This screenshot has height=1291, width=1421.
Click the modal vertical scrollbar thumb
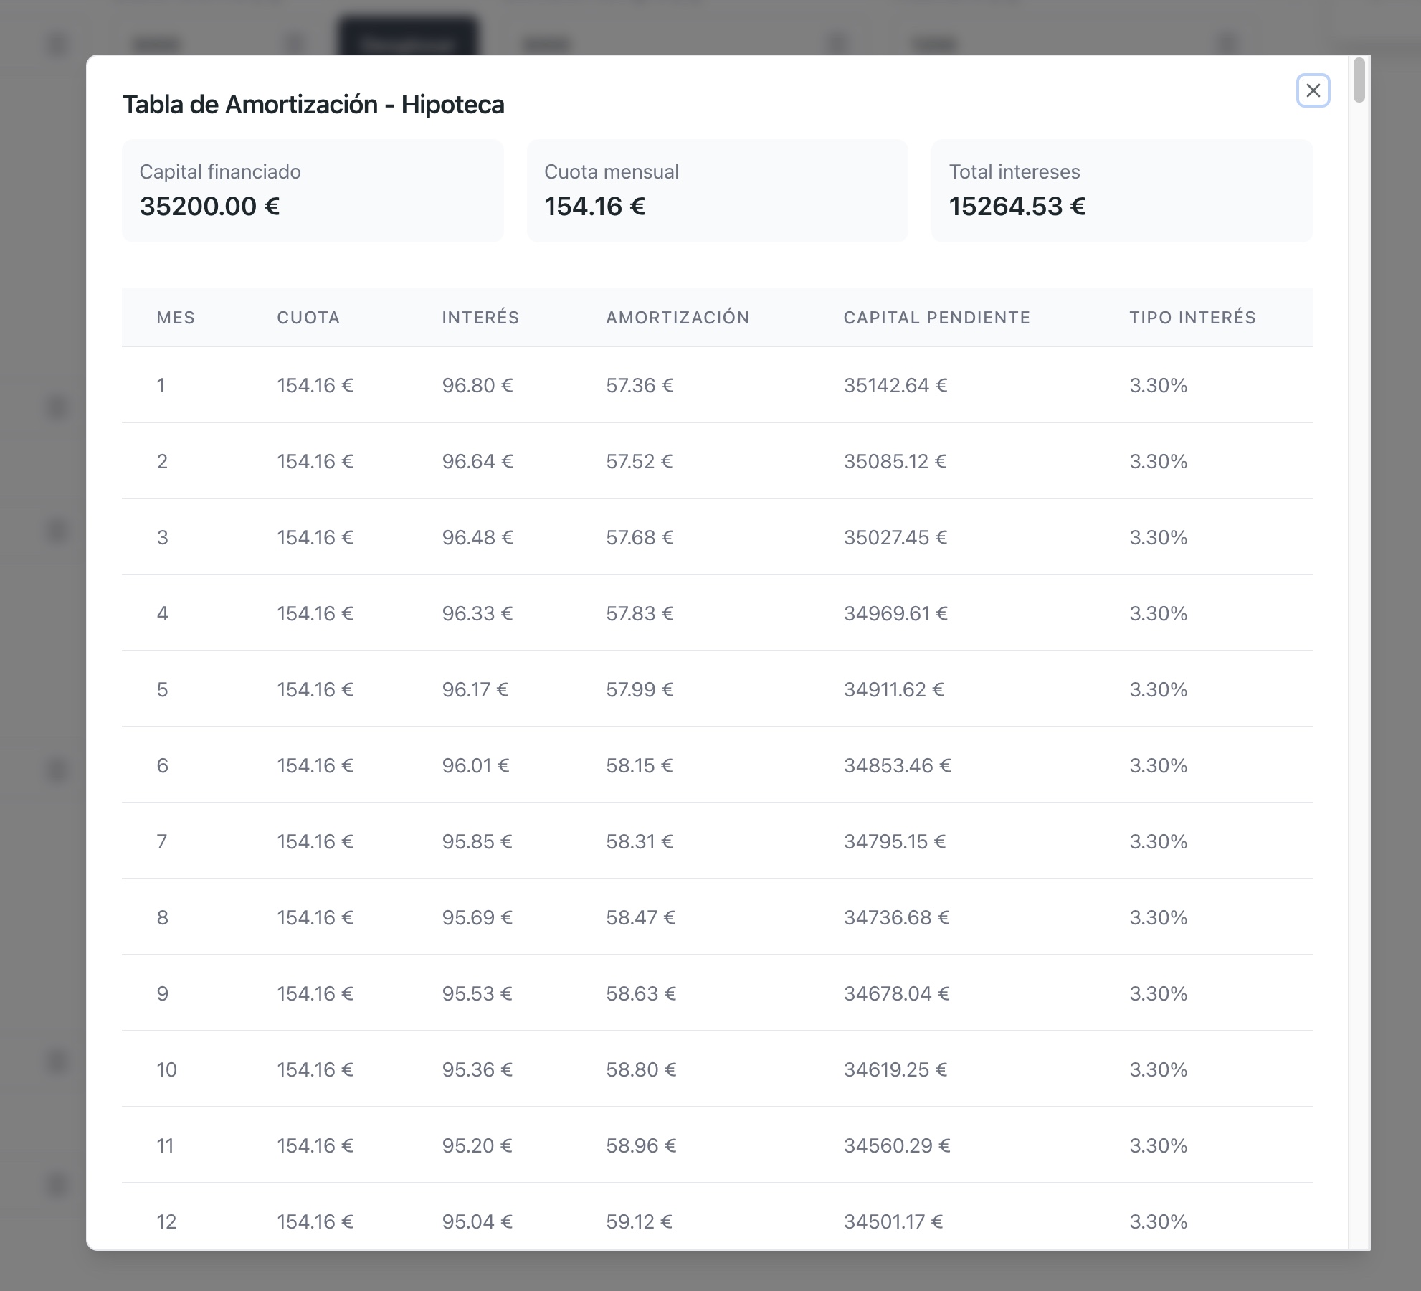pyautogui.click(x=1359, y=80)
